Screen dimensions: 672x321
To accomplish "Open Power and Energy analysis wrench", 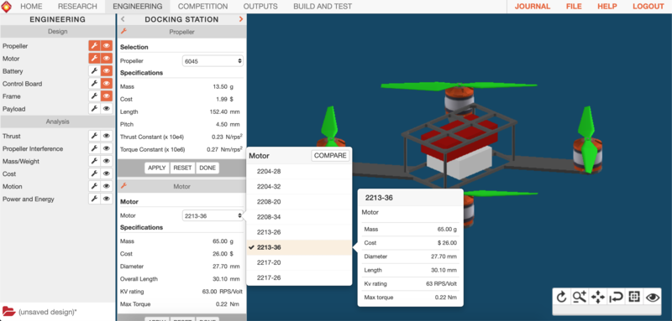I will pyautogui.click(x=94, y=199).
